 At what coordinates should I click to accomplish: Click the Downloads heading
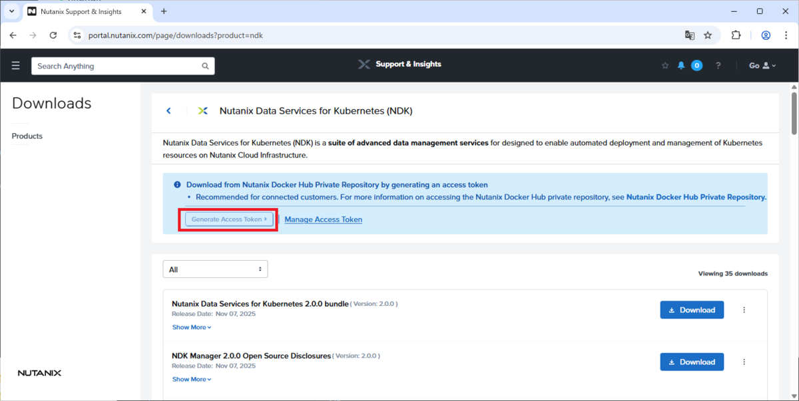[x=52, y=103]
